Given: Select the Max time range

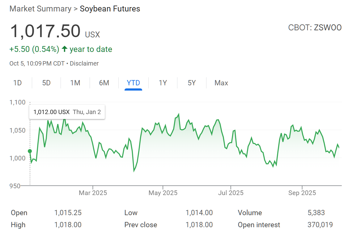Looking at the screenshot, I should coord(221,83).
